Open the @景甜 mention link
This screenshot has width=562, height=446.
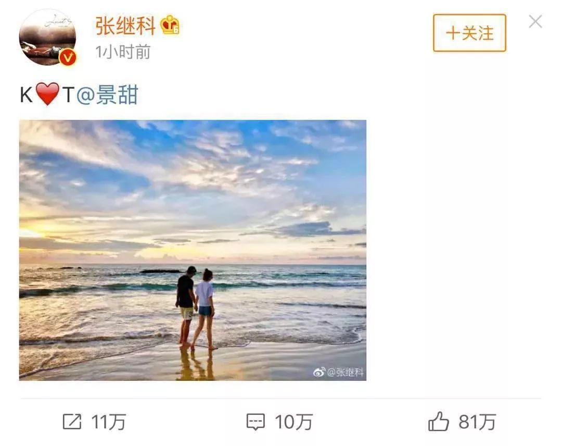coord(108,95)
